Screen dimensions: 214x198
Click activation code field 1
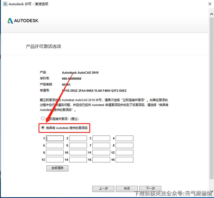click(55, 138)
